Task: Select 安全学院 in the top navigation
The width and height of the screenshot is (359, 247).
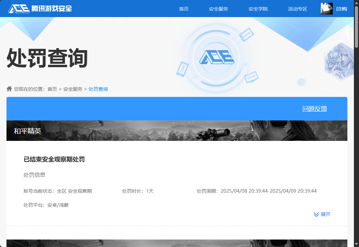Action: pyautogui.click(x=258, y=9)
